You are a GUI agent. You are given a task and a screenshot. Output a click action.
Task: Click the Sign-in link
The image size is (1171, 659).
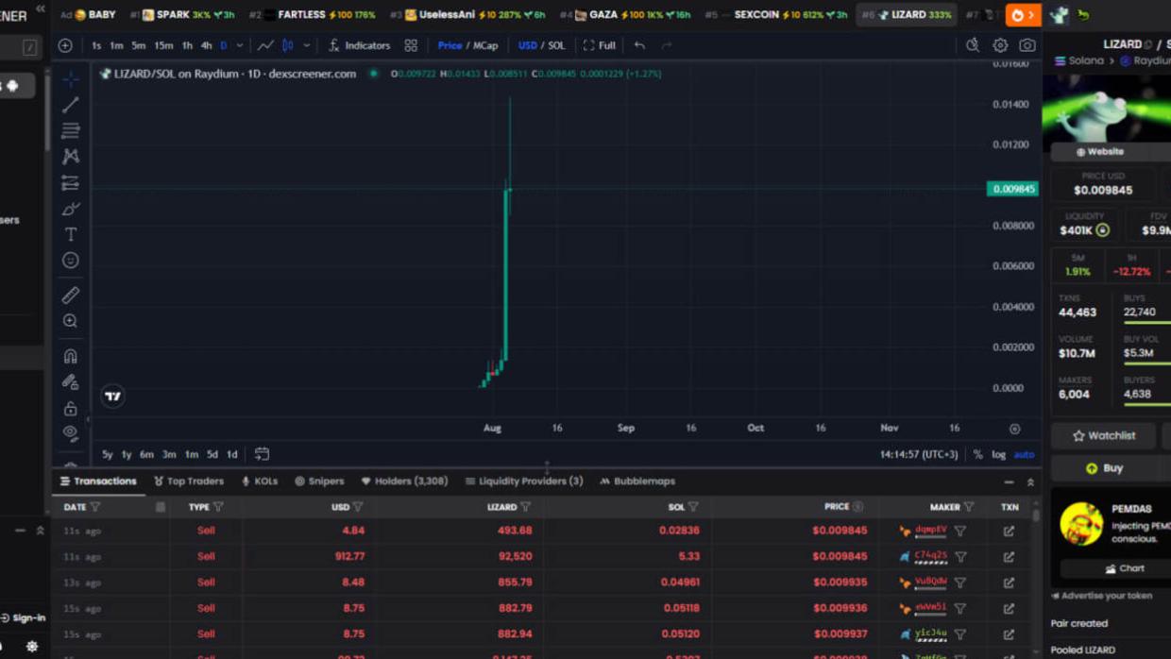click(x=24, y=617)
